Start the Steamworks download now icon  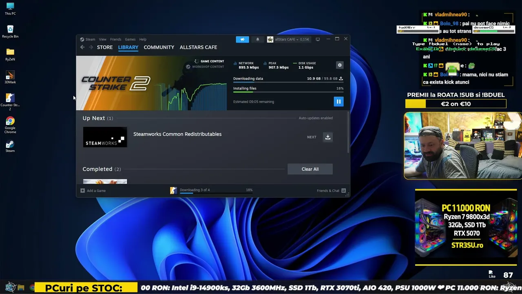[327, 137]
